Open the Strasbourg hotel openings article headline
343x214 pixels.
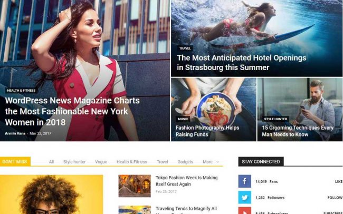pos(242,63)
